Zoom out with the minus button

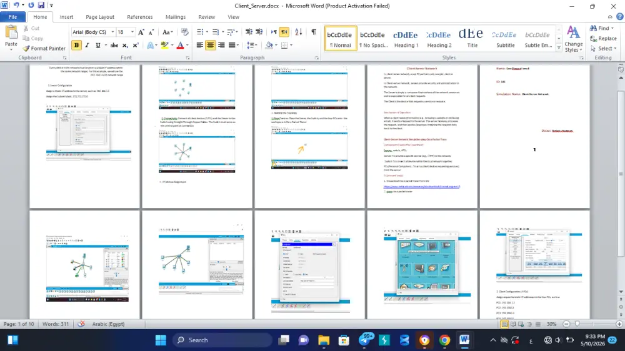click(x=566, y=324)
